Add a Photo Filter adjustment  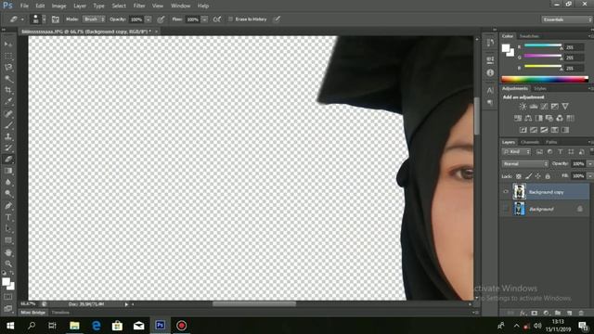549,118
